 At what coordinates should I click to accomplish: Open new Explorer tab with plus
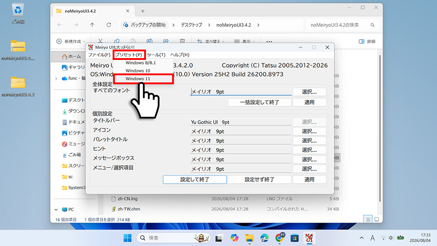point(143,11)
